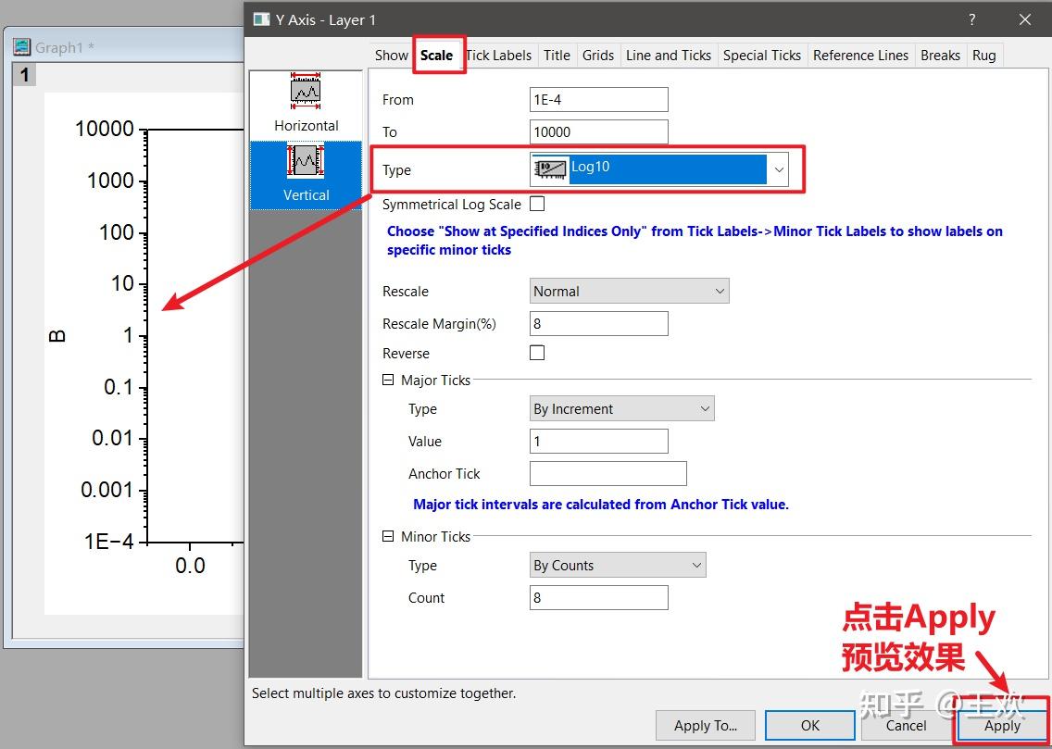Click the Cancel button
This screenshot has width=1052, height=749.
906,725
